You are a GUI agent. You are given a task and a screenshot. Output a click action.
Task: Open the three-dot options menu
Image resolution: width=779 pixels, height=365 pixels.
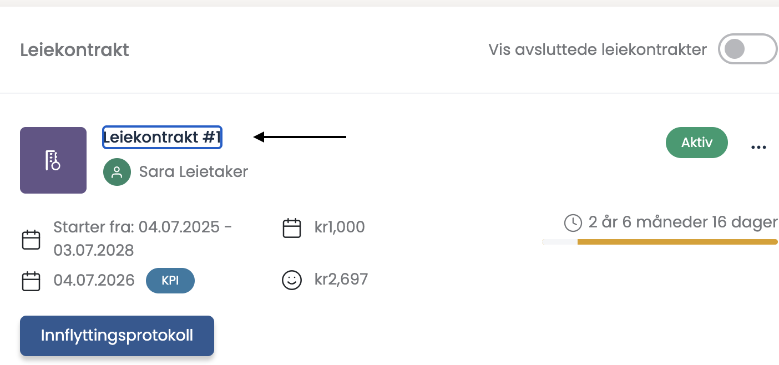pyautogui.click(x=758, y=147)
